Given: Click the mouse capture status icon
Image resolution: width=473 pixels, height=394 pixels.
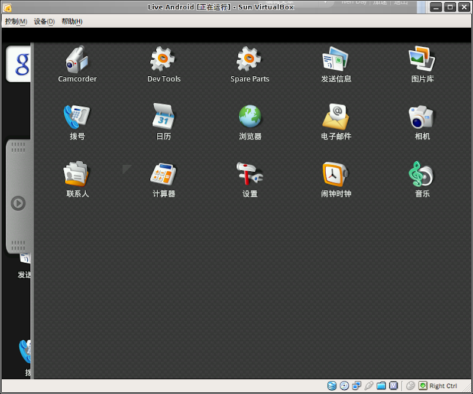Looking at the screenshot, I should click(410, 386).
